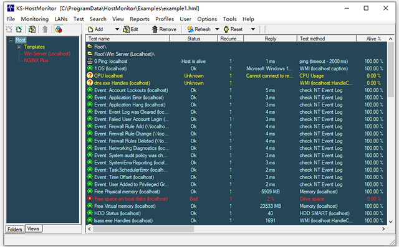The height and width of the screenshot is (247, 399).
Task: Click green status icon of 1 OS (localhost)
Action: coord(90,68)
